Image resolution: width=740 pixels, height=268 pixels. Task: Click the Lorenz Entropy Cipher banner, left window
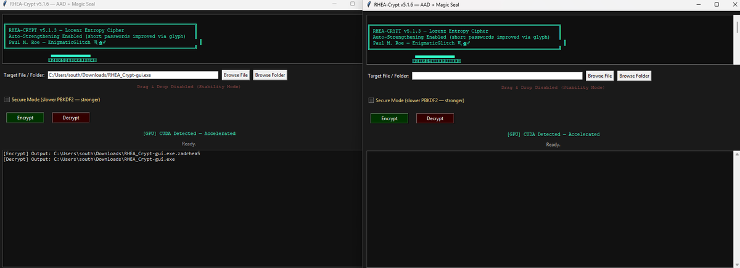pyautogui.click(x=66, y=30)
